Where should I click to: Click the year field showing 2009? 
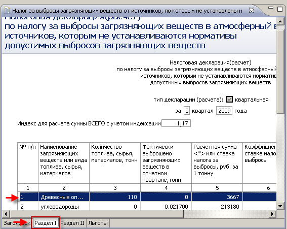(x=224, y=111)
